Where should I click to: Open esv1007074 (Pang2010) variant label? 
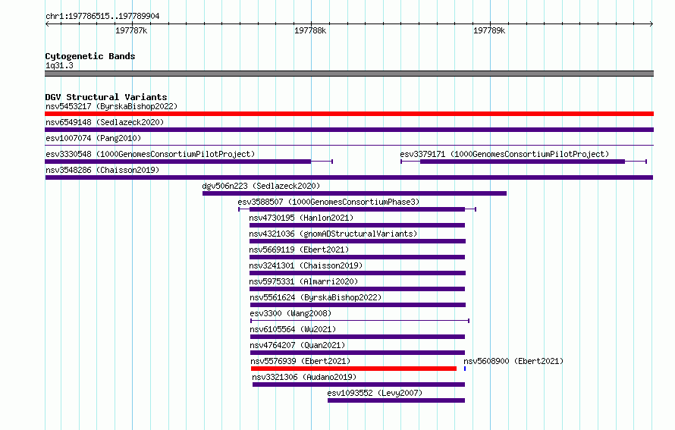pyautogui.click(x=93, y=138)
